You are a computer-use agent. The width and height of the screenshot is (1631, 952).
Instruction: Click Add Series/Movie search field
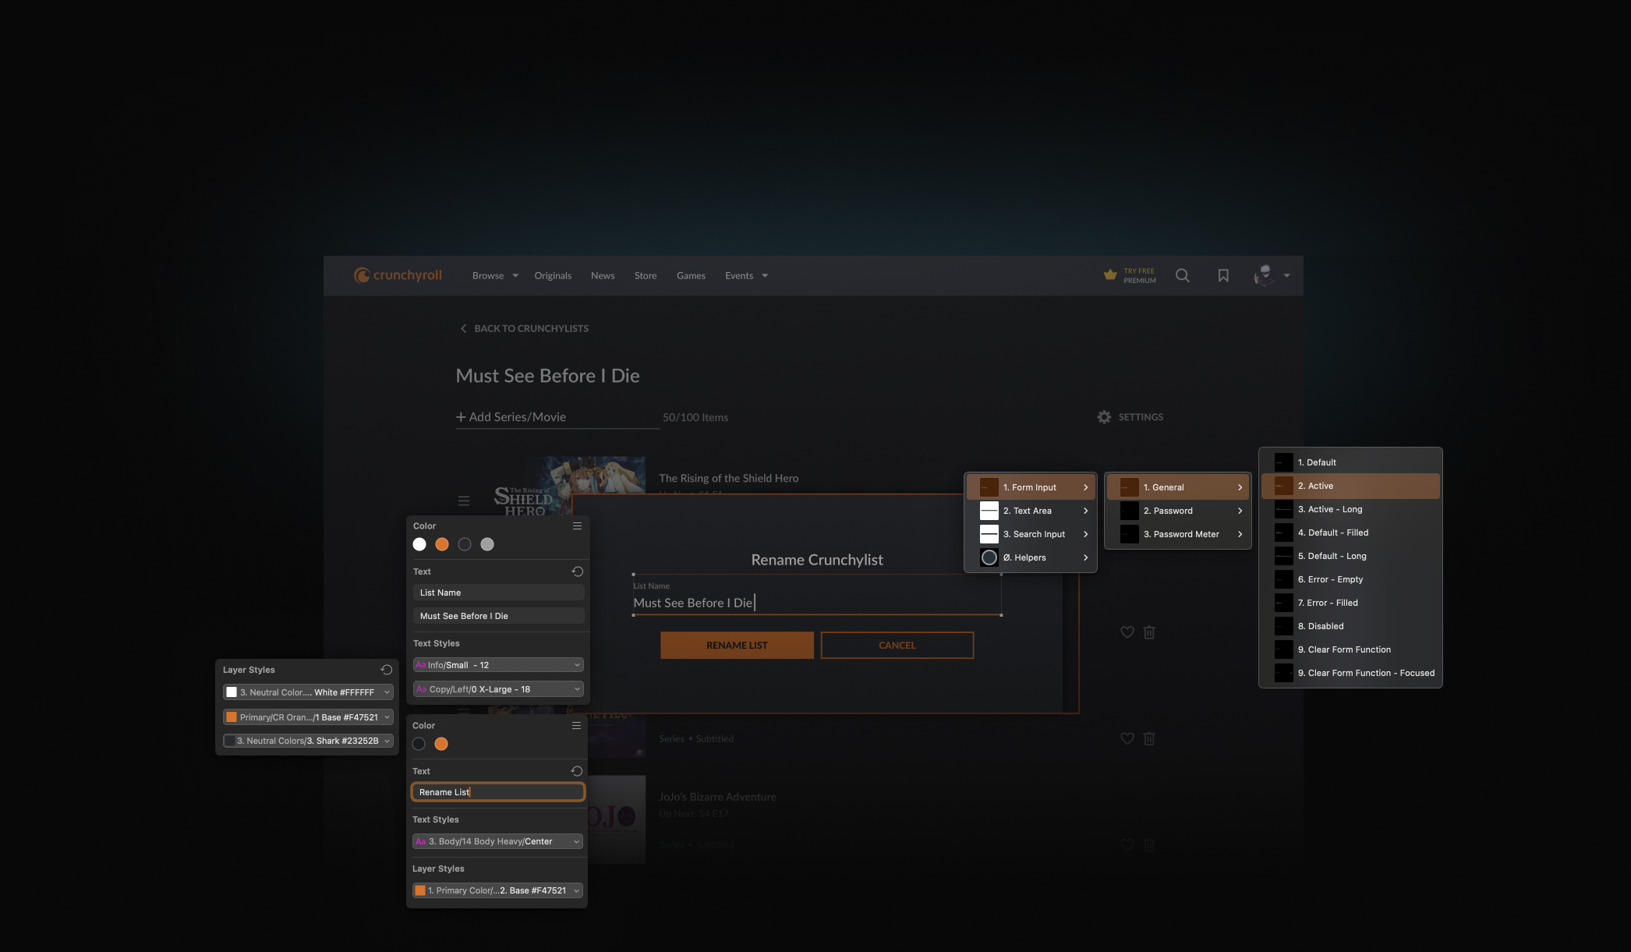coord(557,417)
